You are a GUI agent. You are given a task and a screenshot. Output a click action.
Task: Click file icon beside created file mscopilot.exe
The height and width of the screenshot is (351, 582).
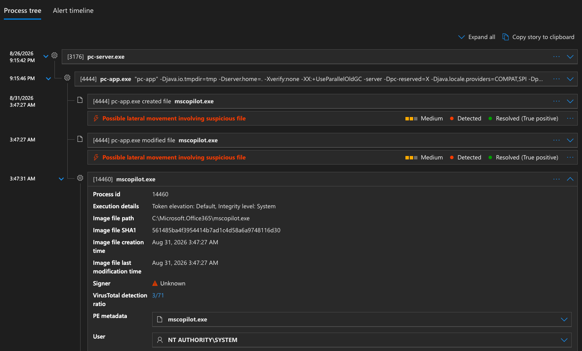tap(80, 100)
